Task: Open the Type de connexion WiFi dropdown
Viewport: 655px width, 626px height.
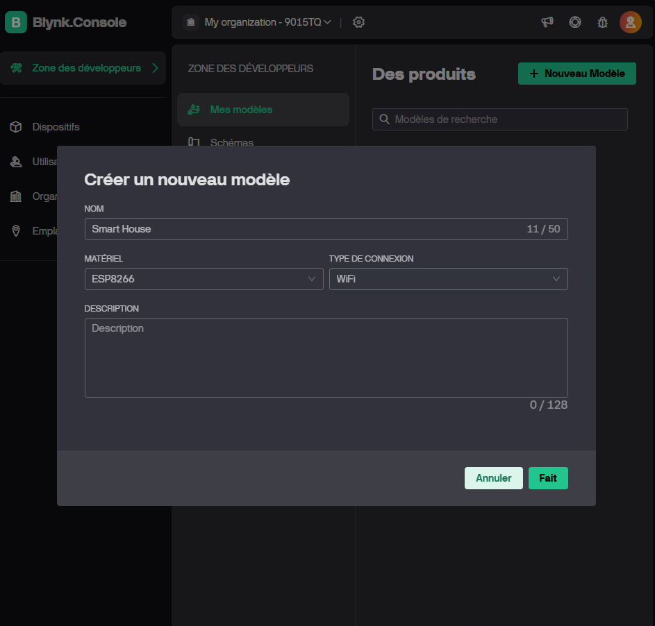Action: pos(448,279)
